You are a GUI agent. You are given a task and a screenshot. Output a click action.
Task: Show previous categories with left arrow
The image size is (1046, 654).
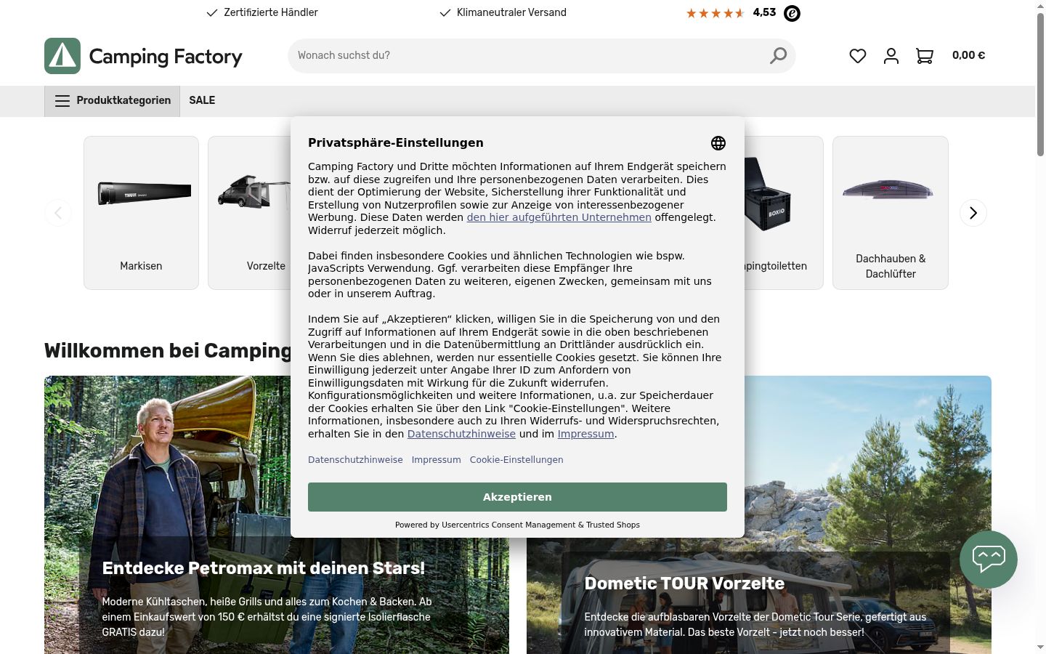(58, 213)
